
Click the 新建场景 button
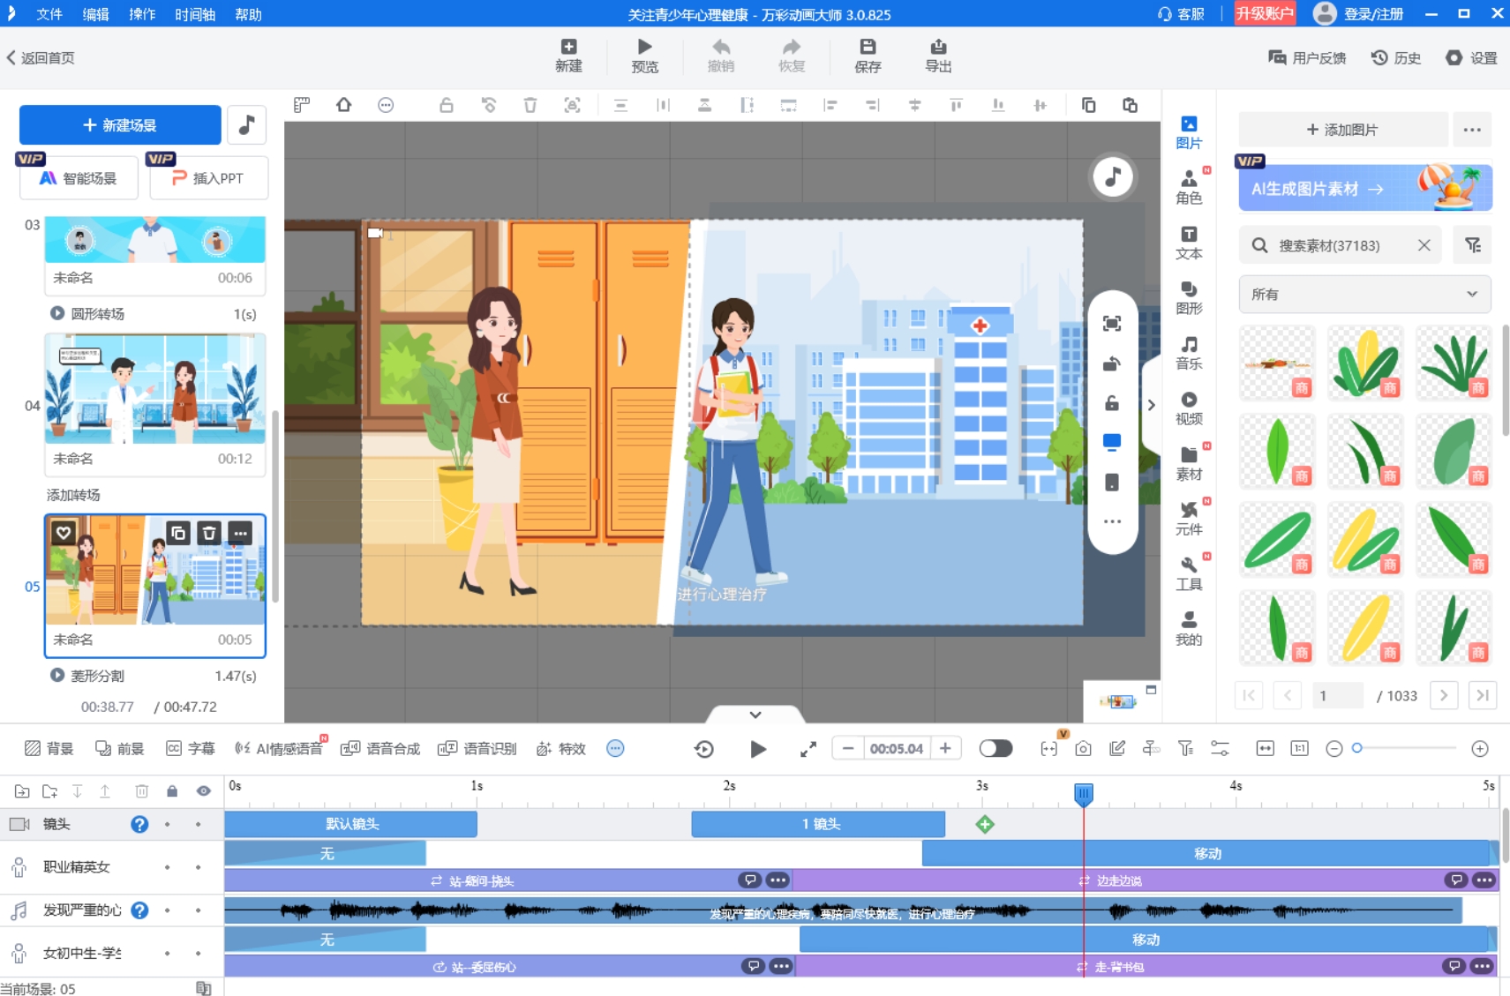tap(120, 125)
